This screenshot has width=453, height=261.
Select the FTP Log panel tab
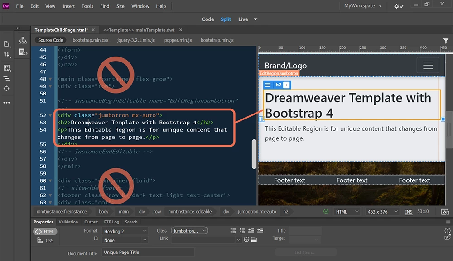[111, 222]
